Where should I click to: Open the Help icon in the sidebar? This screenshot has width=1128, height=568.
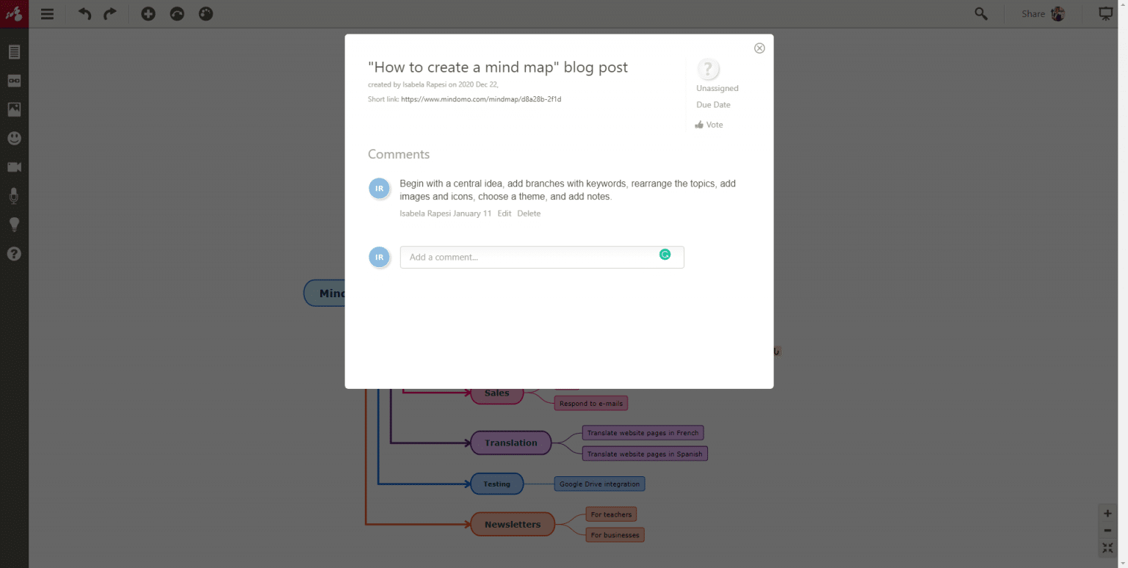[14, 253]
